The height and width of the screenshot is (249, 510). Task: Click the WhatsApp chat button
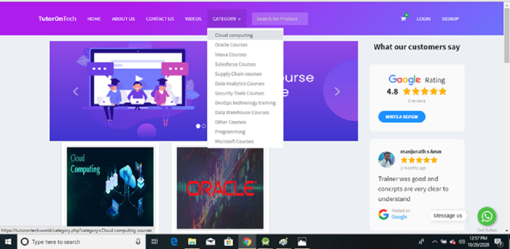click(x=487, y=216)
